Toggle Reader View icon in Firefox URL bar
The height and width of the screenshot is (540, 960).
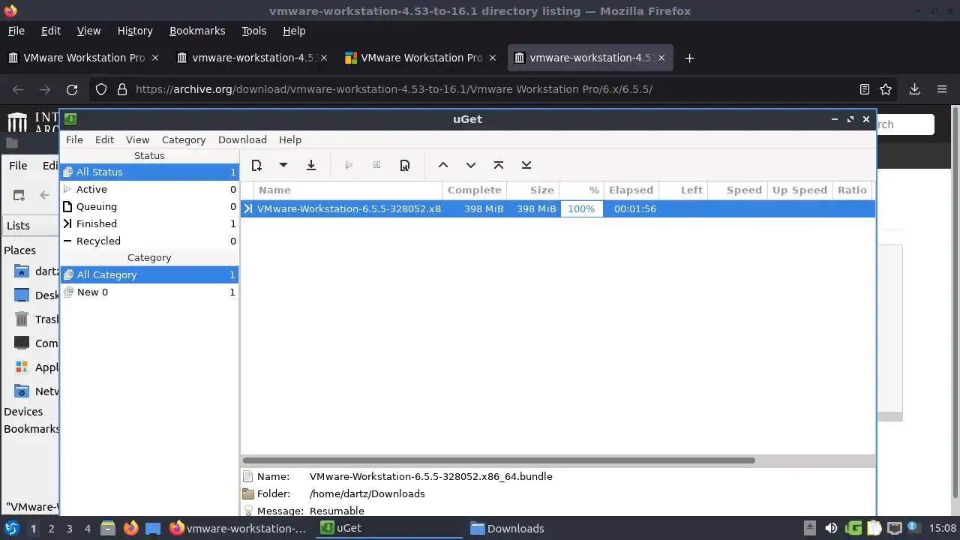(x=864, y=89)
